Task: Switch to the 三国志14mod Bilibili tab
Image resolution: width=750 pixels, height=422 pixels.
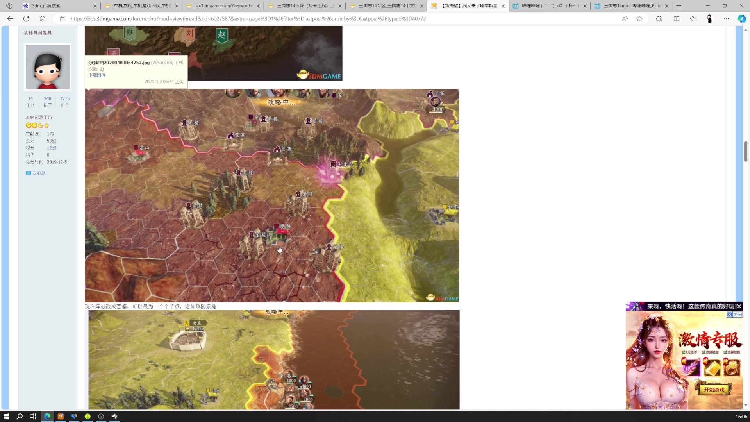Action: point(632,6)
